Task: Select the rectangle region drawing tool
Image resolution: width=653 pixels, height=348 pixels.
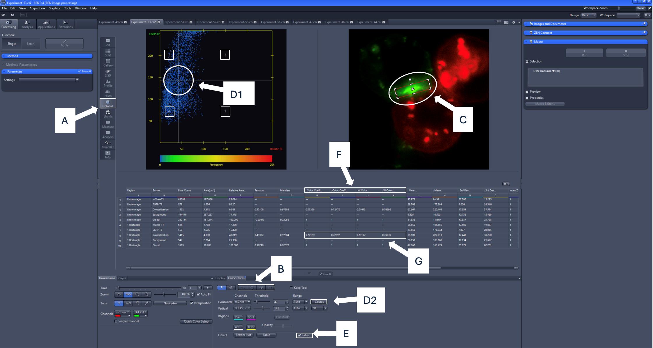Action: coord(243,287)
